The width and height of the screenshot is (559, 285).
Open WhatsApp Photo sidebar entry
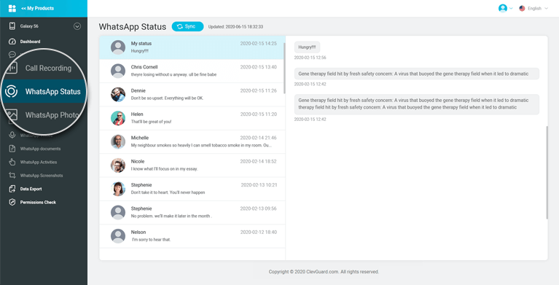(52, 115)
